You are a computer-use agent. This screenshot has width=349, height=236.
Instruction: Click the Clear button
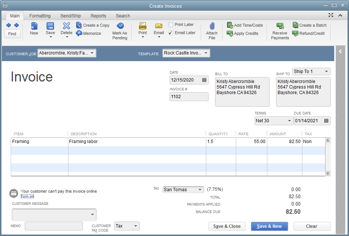coord(312,226)
